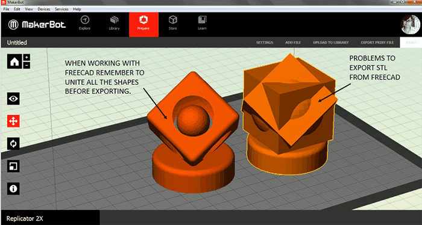Zoom out with the minus button
The image size is (422, 225).
click(27, 65)
